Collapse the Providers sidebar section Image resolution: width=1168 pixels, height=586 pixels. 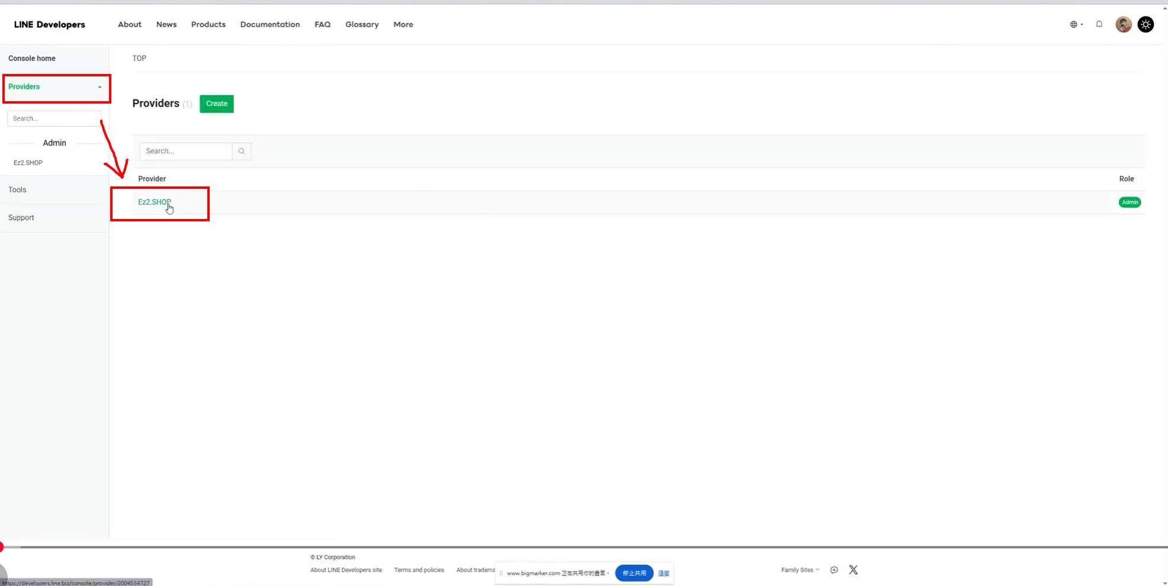[54, 87]
